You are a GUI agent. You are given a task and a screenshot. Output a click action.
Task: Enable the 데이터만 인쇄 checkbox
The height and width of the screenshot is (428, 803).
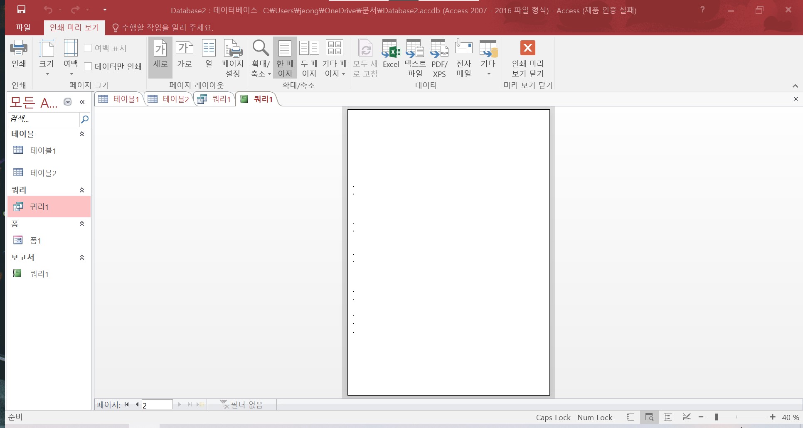coord(88,66)
